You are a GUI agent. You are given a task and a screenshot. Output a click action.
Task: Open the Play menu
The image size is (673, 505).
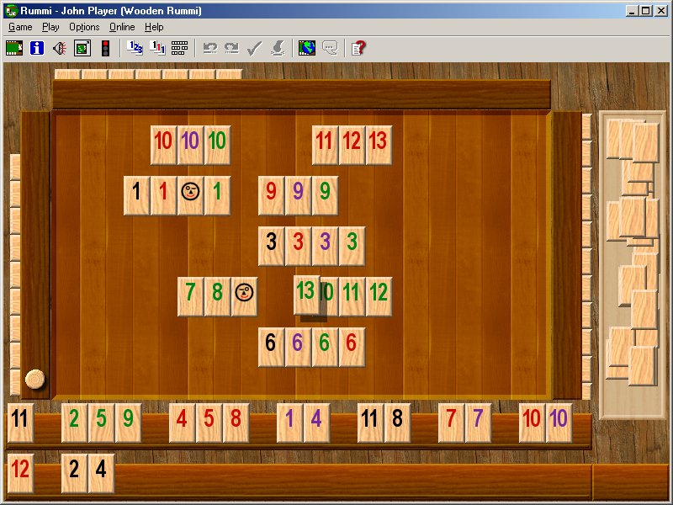50,27
